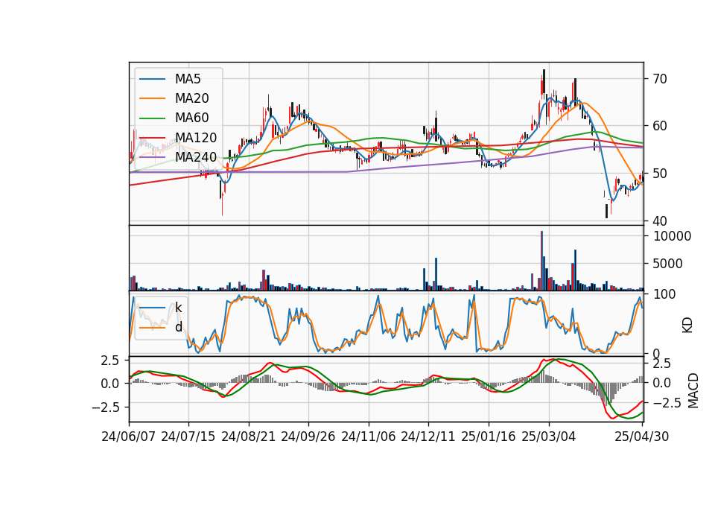Click the price axis value 60
This screenshot has width=715, height=514.
661,126
